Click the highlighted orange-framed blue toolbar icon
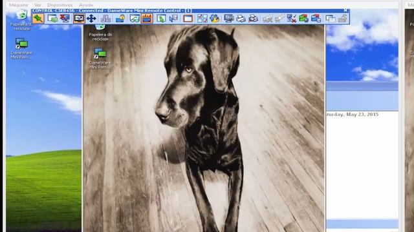Screen dimensions: 414x232 pyautogui.click(x=147, y=19)
